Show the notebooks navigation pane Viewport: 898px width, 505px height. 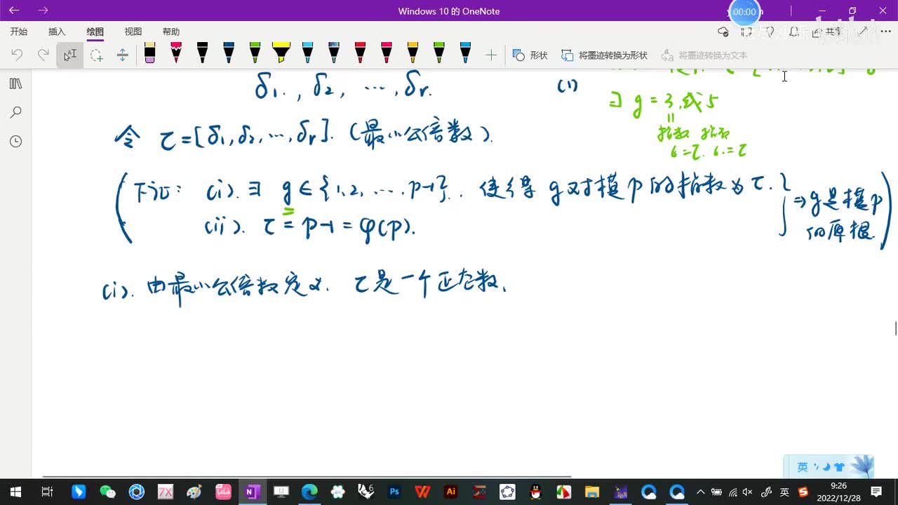15,83
